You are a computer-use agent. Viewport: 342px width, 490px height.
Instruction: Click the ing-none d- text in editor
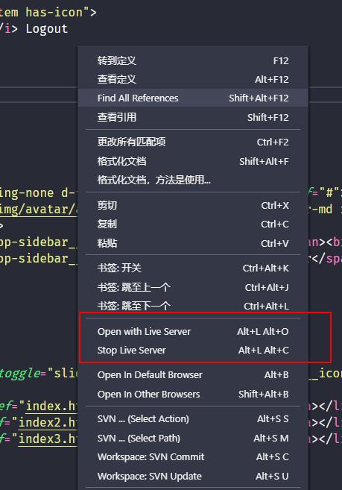38,193
